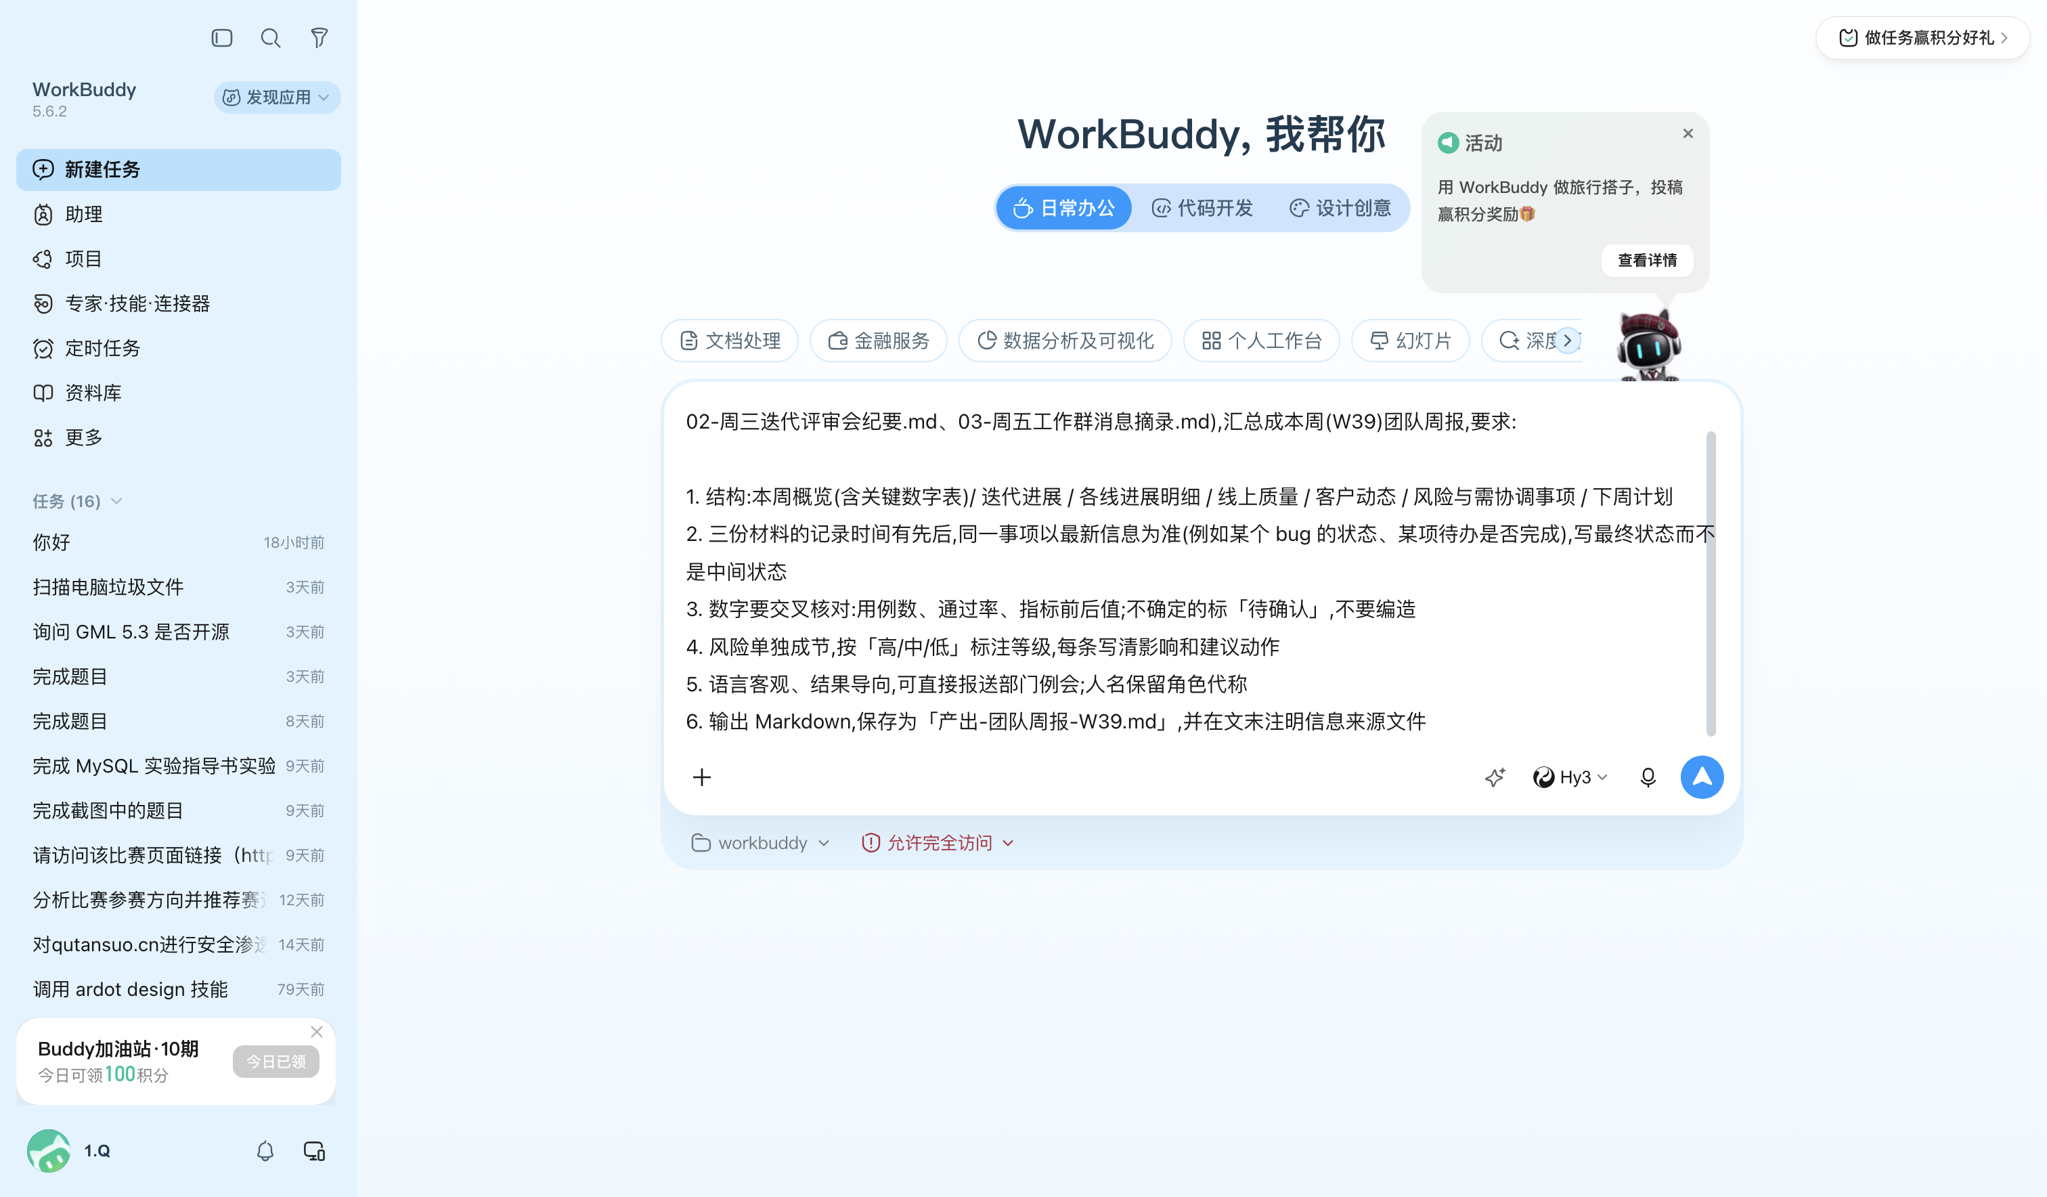Click the device screen icon in sidebar footer
The image size is (2047, 1197).
pos(314,1151)
